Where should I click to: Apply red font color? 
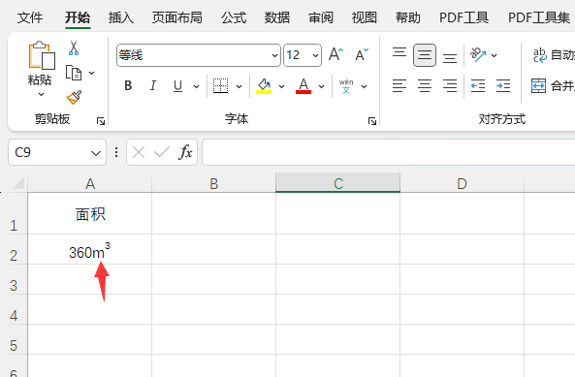[303, 86]
